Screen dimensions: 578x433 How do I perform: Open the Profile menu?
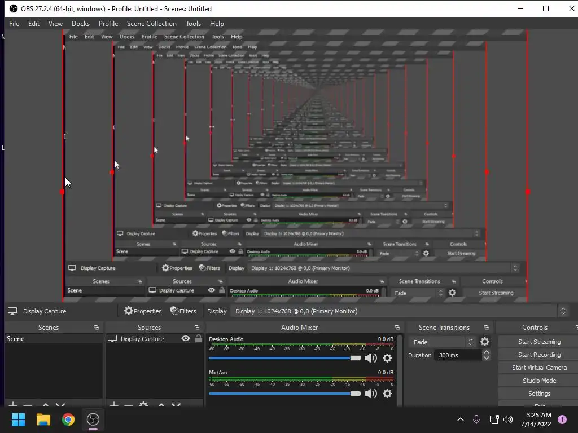[108, 24]
